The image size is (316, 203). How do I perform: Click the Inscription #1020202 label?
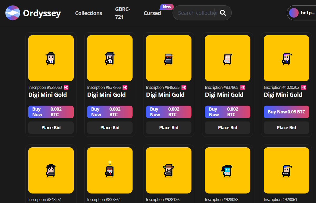(x=282, y=87)
